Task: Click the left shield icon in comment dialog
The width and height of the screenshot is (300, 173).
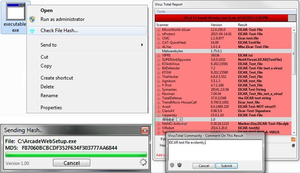Action: (x=172, y=165)
